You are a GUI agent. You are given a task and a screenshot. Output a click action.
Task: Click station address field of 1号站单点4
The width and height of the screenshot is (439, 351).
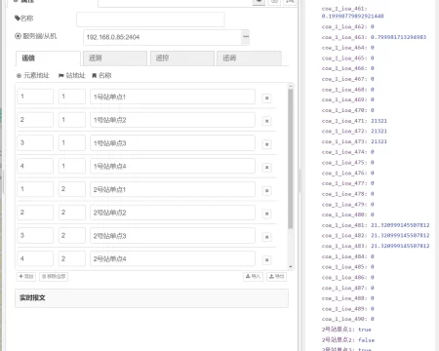[x=72, y=166]
